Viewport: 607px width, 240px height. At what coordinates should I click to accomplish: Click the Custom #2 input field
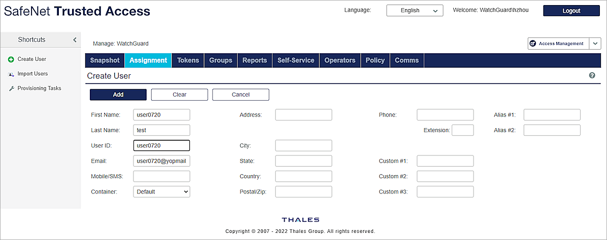445,176
